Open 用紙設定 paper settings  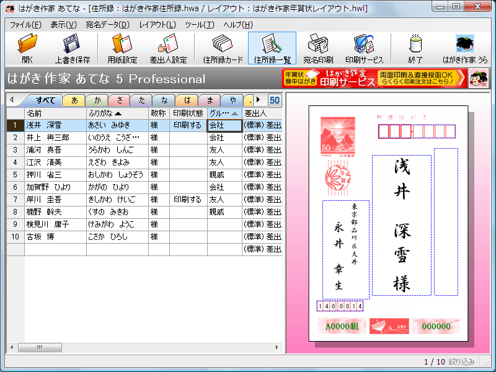(x=122, y=48)
